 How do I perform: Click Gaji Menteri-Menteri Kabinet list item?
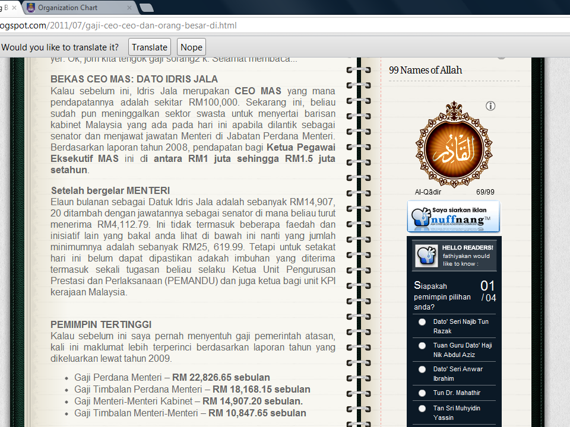(188, 401)
